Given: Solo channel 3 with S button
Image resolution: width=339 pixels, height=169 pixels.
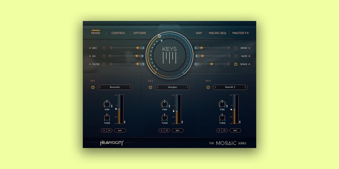Looking at the screenshot, I should [219, 130].
